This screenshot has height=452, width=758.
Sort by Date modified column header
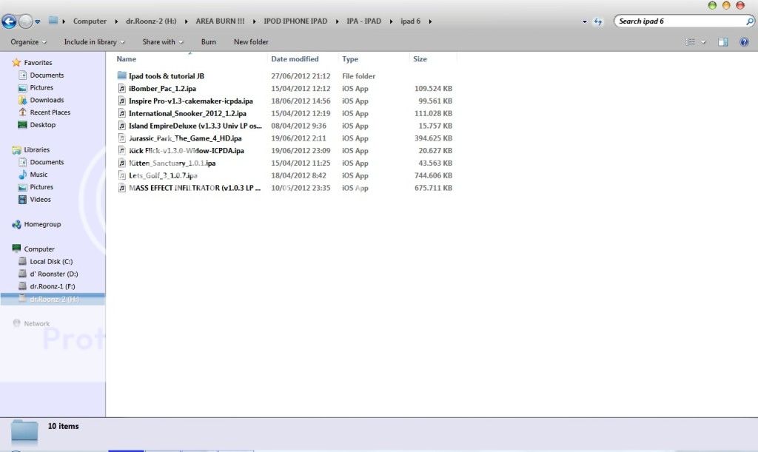coord(295,59)
